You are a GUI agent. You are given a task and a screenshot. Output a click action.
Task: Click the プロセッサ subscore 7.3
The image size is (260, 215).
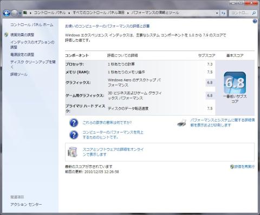(210, 64)
